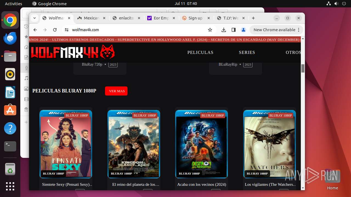Open the Pensati Sexy poster
The height and width of the screenshot is (197, 351).
click(x=66, y=144)
